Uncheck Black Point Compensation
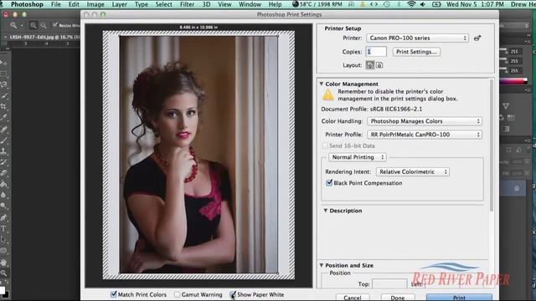Image resolution: width=536 pixels, height=301 pixels. 329,183
